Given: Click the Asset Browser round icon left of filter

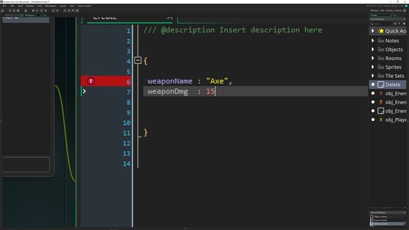Looking at the screenshot, I should (395, 24).
